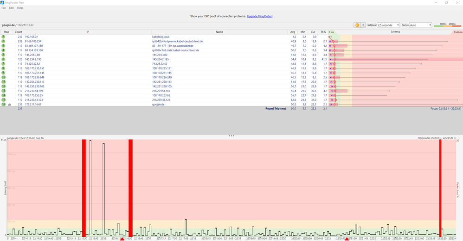This screenshot has width=463, height=241.
Task: Select the hop 8 green circle icon
Action: [x=3, y=68]
